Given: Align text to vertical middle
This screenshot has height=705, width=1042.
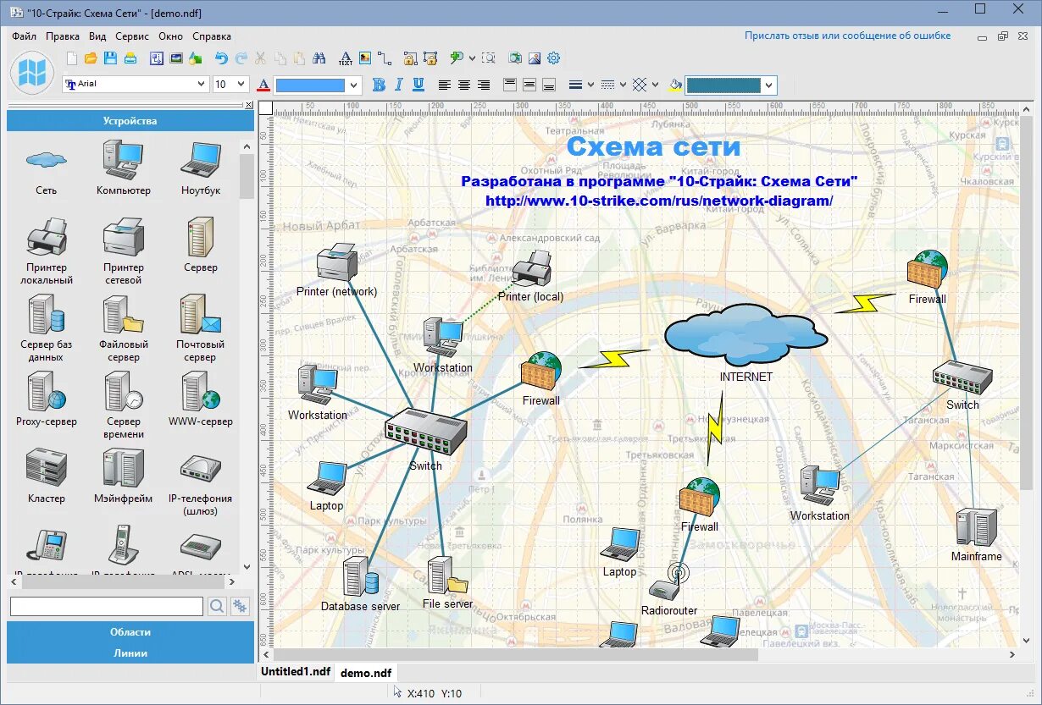Looking at the screenshot, I should pyautogui.click(x=529, y=85).
